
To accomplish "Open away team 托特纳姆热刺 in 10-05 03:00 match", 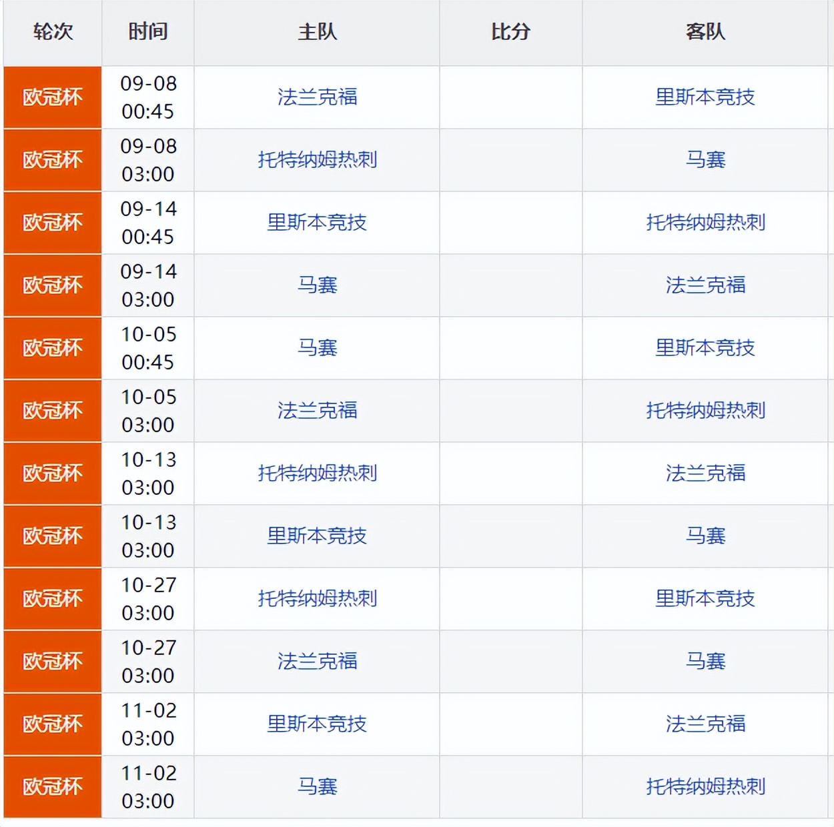I will pyautogui.click(x=705, y=411).
